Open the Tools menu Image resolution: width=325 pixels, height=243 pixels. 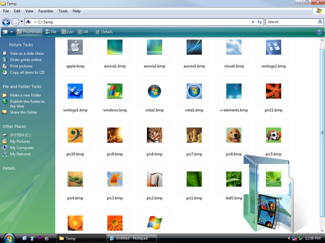pyautogui.click(x=63, y=11)
